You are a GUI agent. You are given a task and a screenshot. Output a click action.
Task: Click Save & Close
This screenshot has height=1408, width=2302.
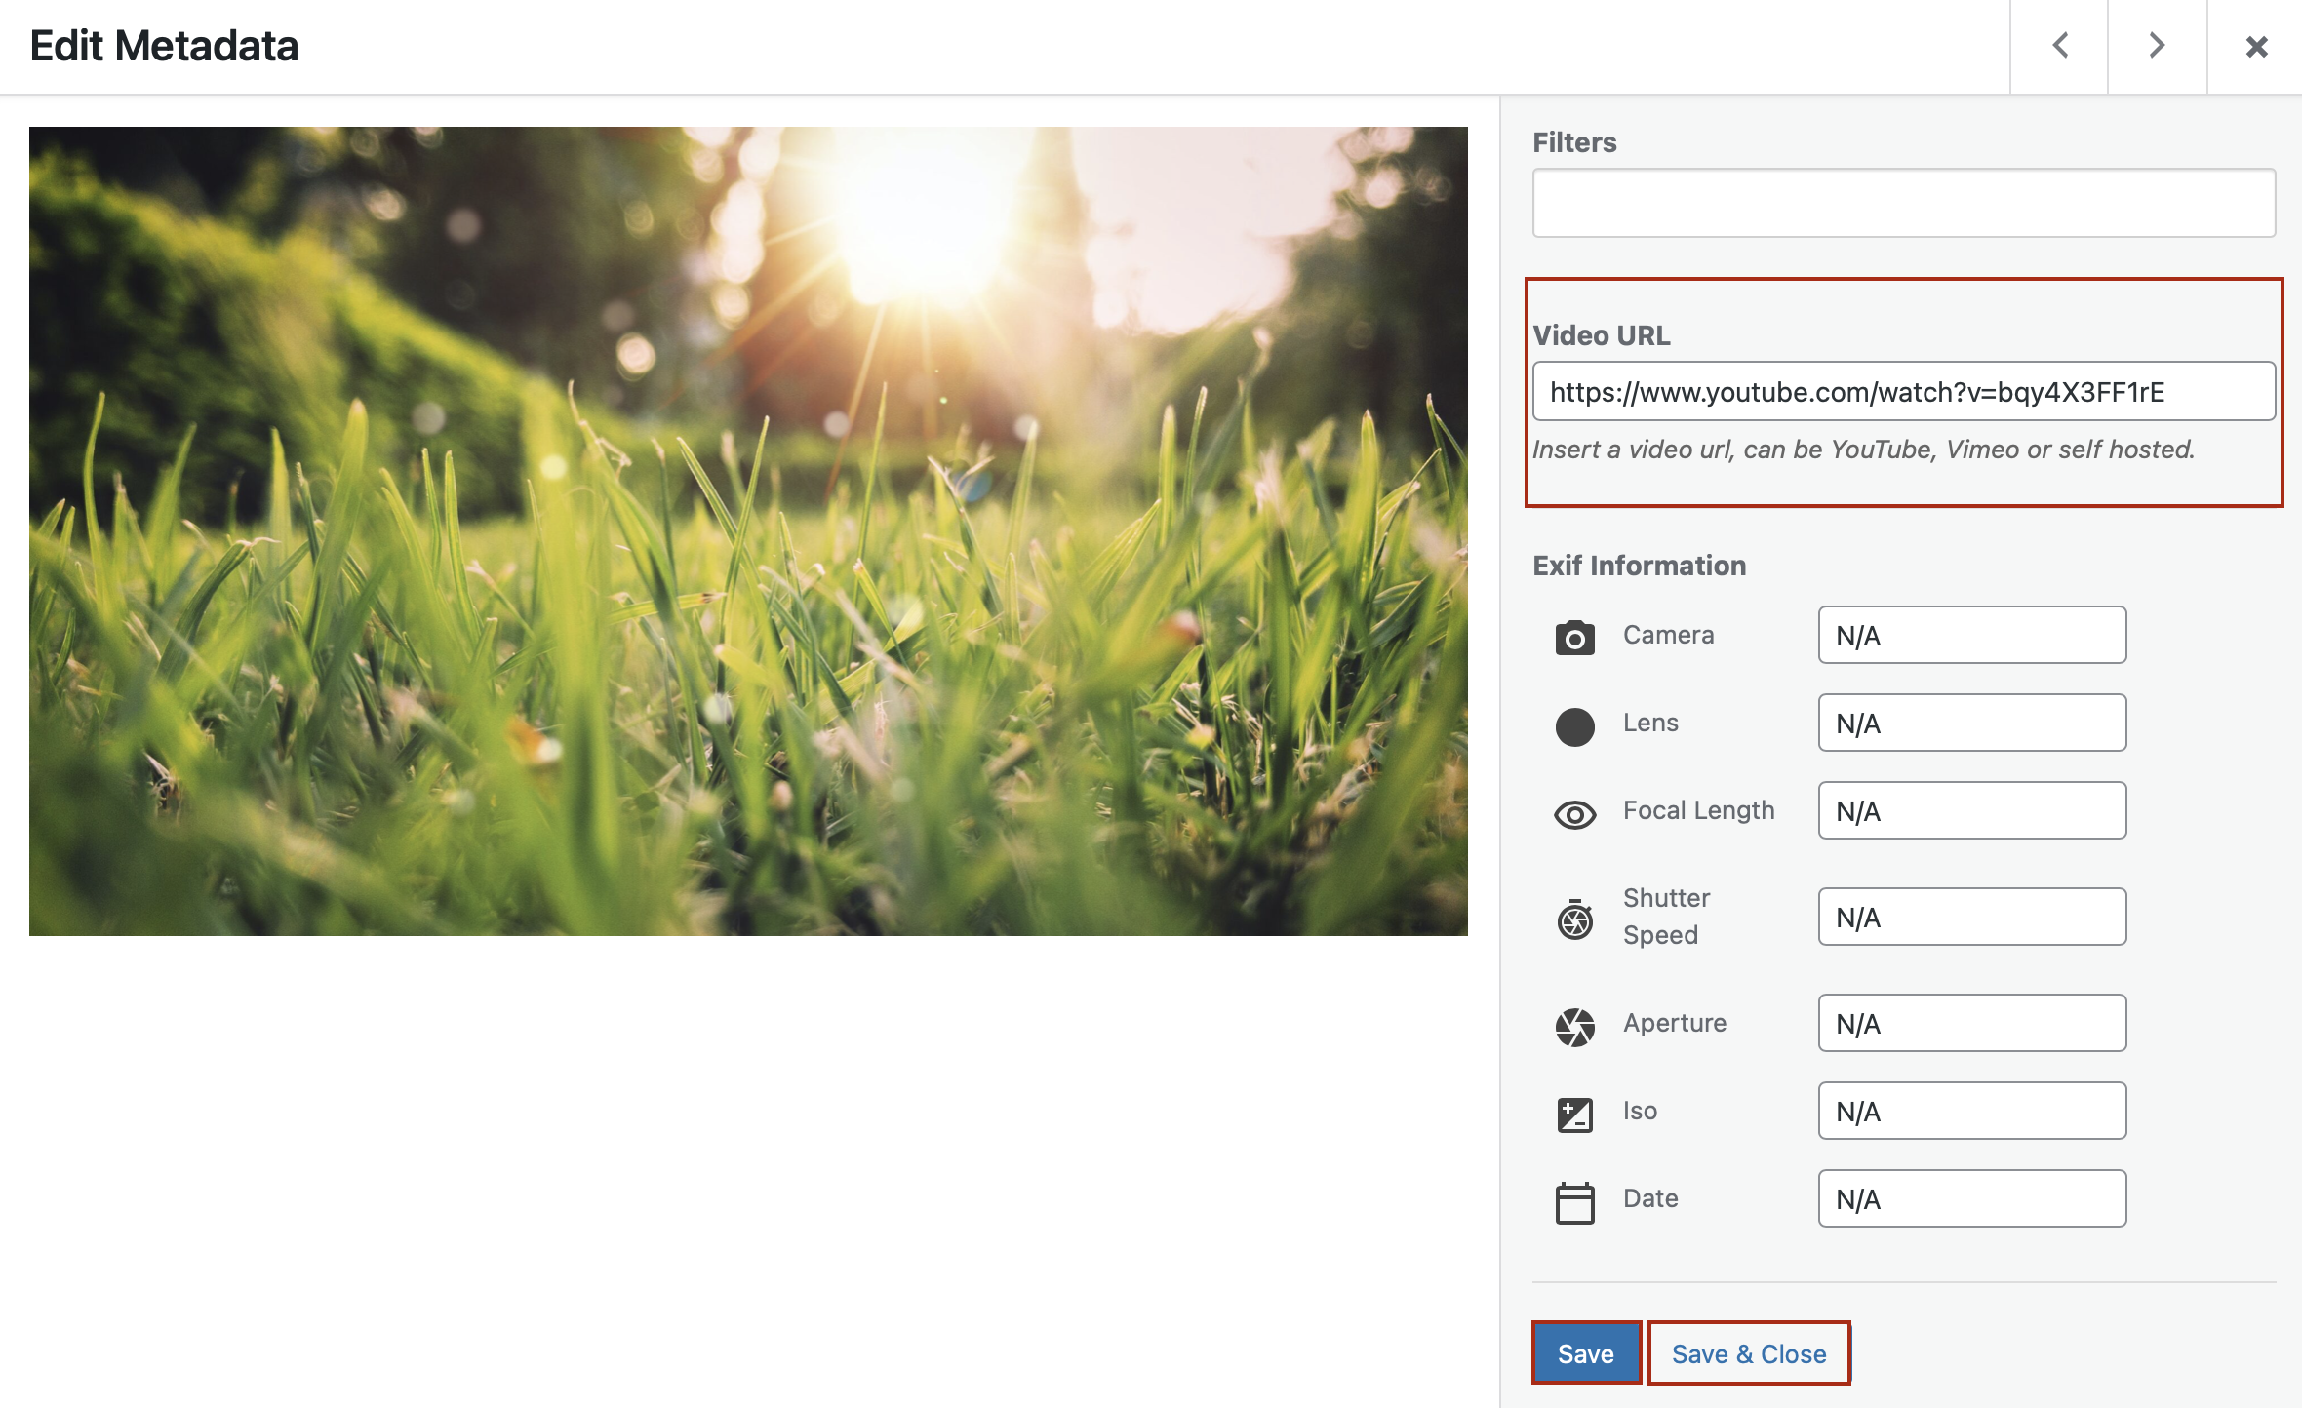[1748, 1352]
